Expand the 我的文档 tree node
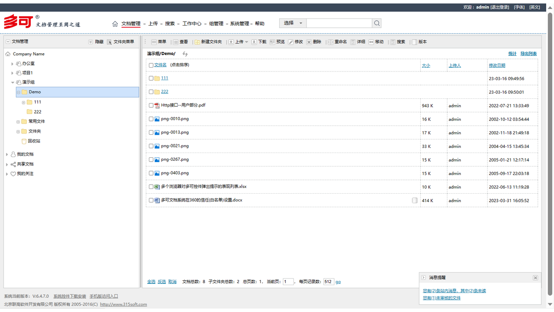 7,154
